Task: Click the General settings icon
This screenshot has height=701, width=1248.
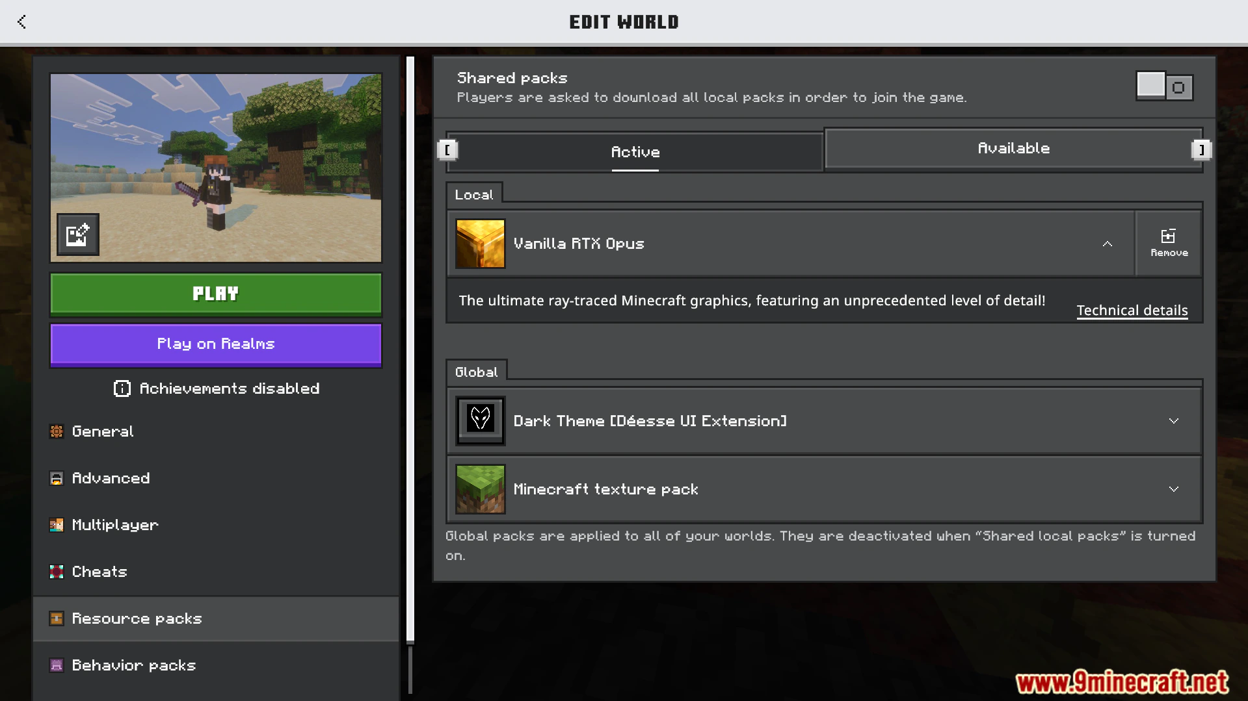Action: pos(57,431)
